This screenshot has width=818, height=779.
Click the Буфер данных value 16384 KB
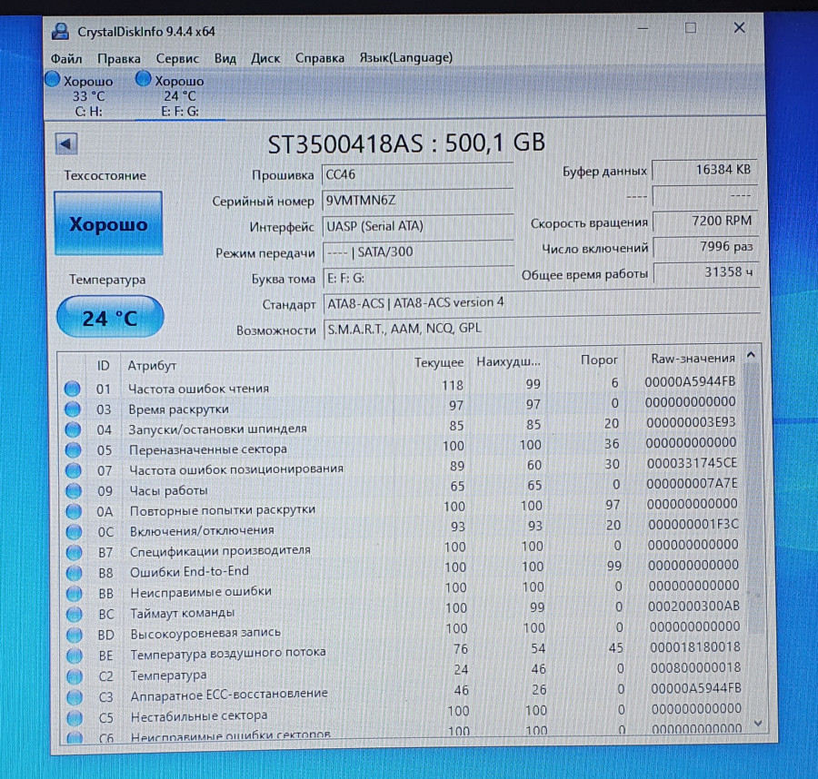704,170
